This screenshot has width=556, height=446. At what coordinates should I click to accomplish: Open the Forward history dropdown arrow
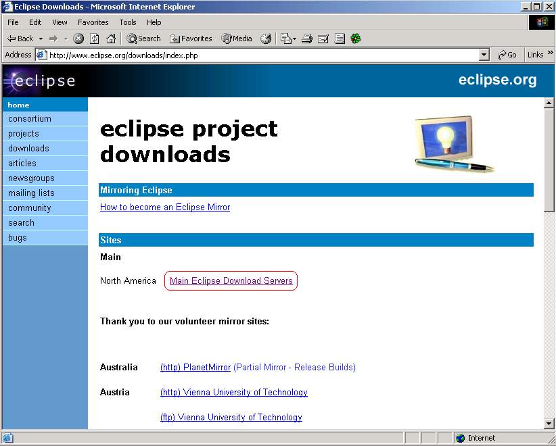click(x=66, y=39)
